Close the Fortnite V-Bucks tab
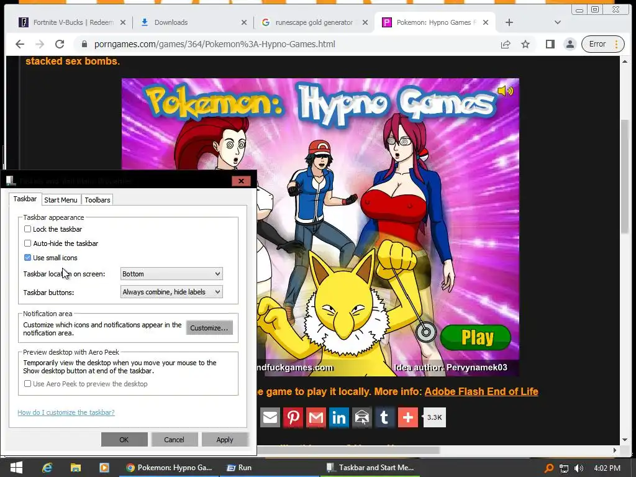Screen dimensions: 636x477 click(123, 22)
